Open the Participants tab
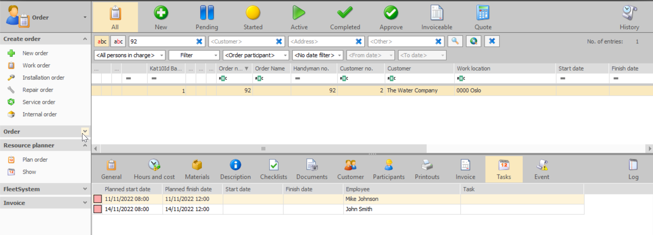653x235 pixels. (389, 169)
